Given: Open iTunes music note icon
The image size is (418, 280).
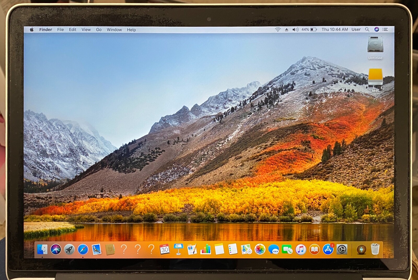Looking at the screenshot, I should (x=301, y=250).
